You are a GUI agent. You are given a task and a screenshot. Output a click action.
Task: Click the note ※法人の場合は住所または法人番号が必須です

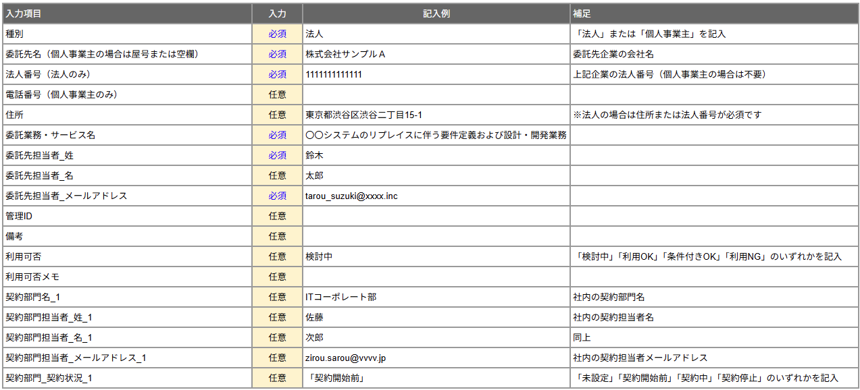[667, 115]
